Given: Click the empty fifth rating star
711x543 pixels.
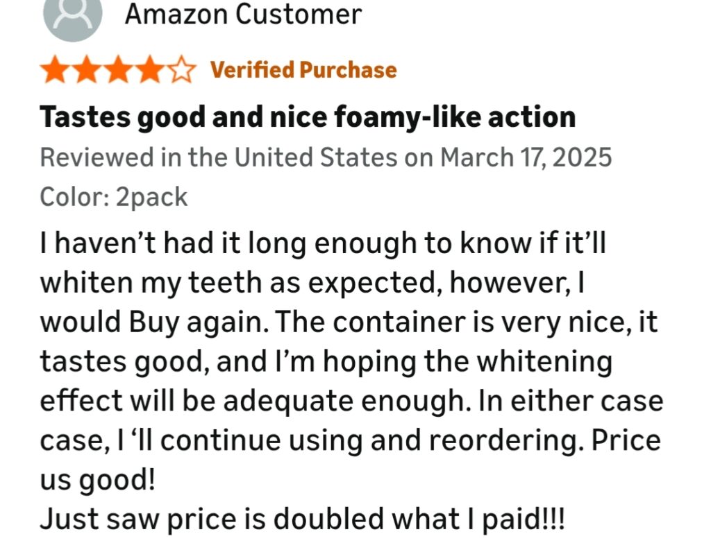Looking at the screenshot, I should [181, 71].
